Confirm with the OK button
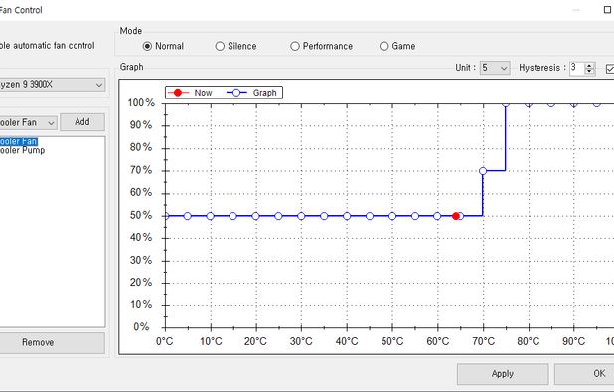Screen dimensions: 614x392 (584, 373)
